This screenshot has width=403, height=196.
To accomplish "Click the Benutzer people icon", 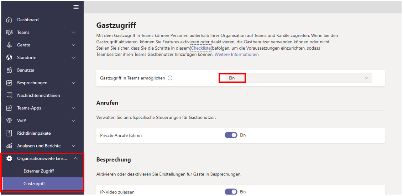I will (x=9, y=70).
